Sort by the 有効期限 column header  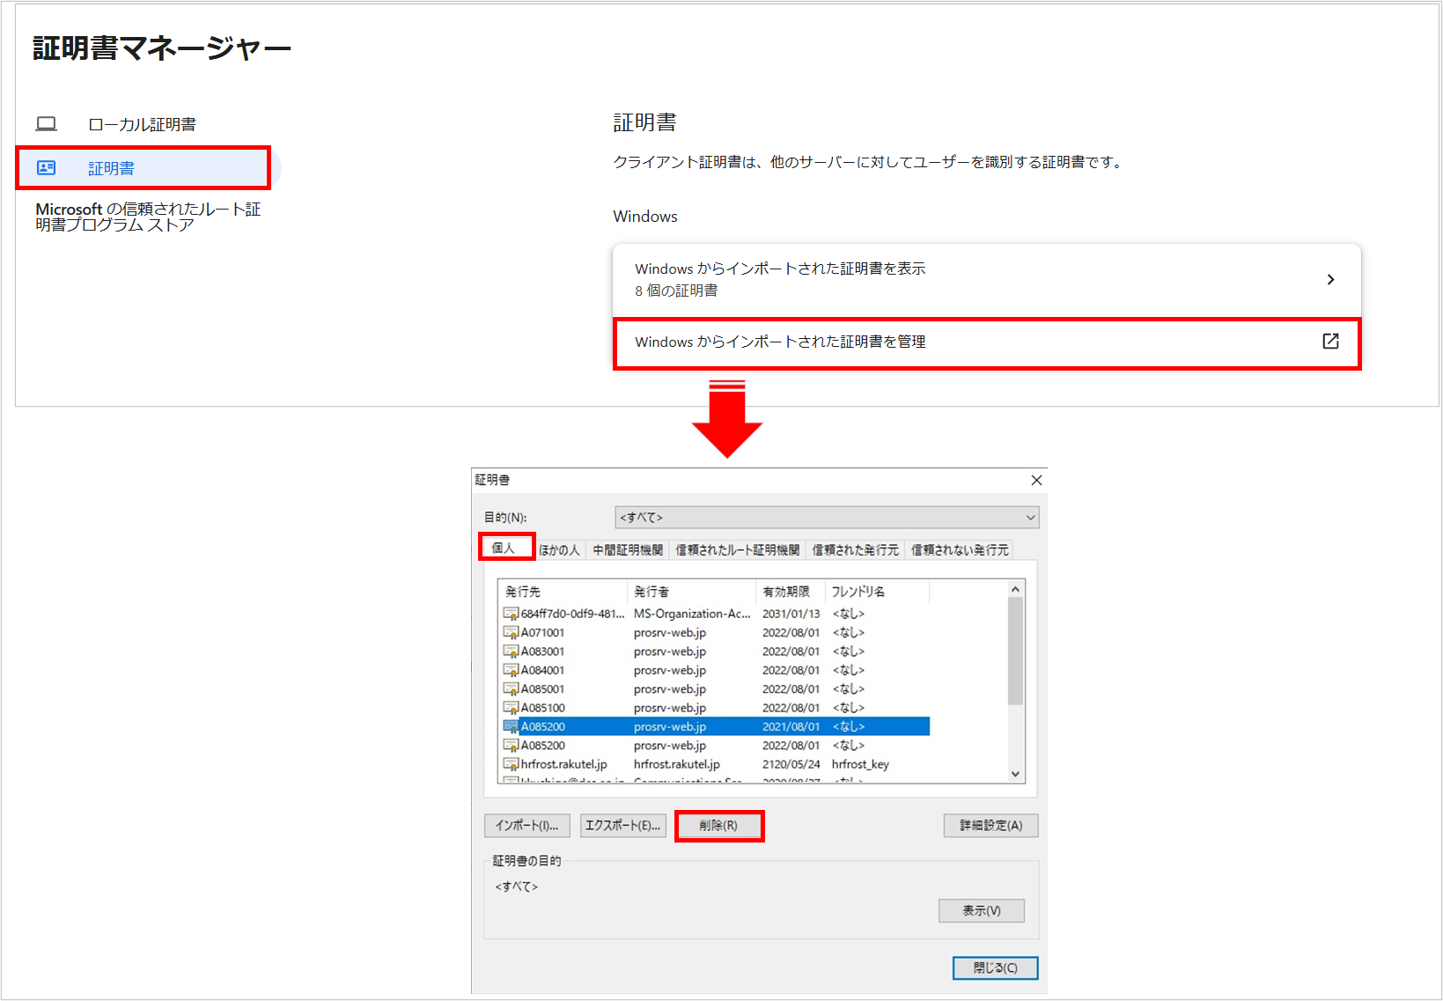pyautogui.click(x=790, y=592)
